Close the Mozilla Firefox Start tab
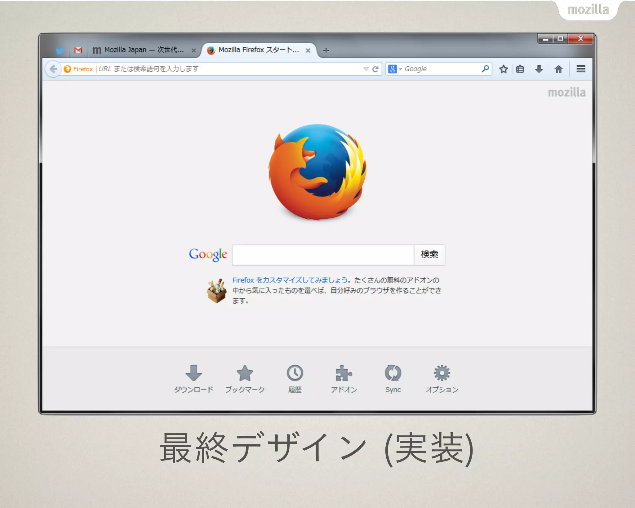The image size is (635, 508). click(x=308, y=50)
